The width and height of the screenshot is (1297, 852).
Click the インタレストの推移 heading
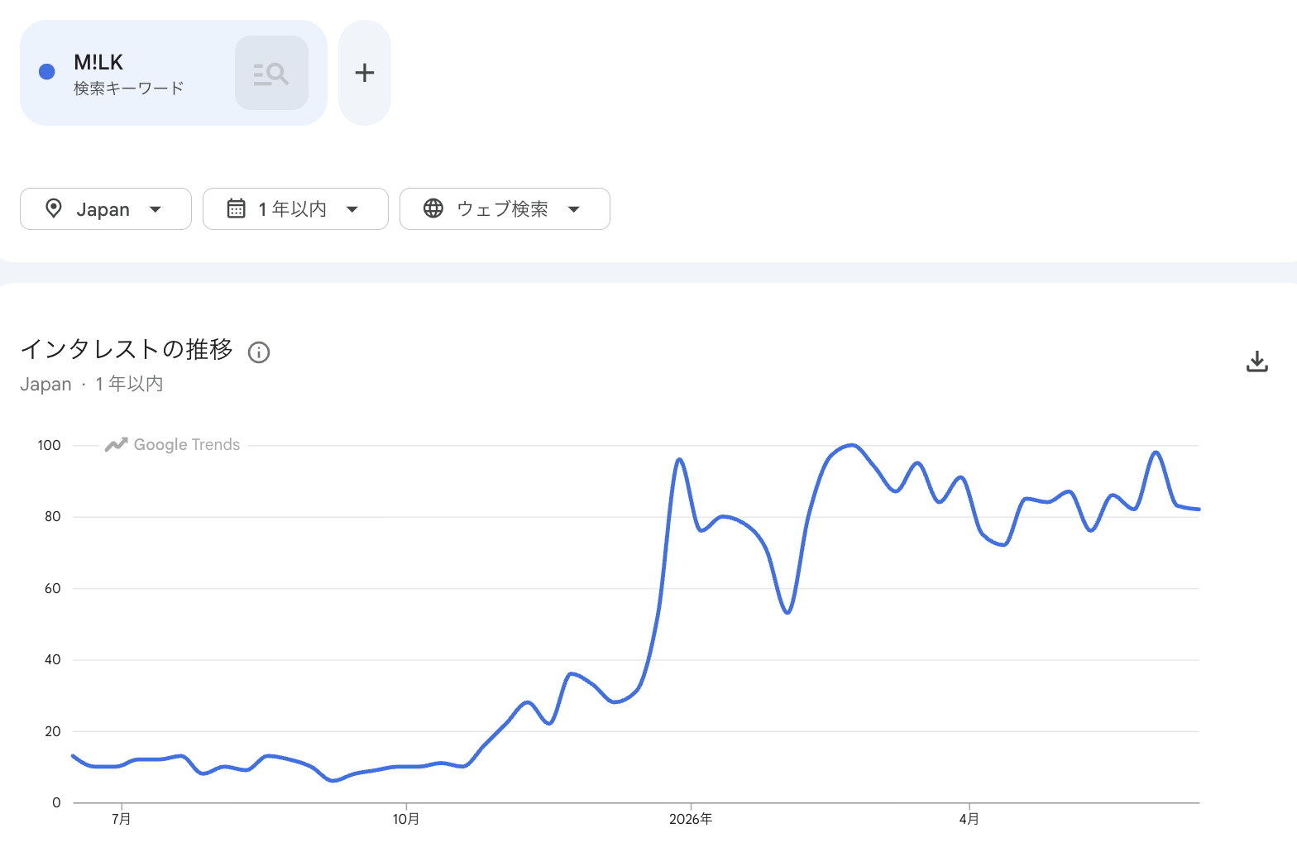click(127, 349)
